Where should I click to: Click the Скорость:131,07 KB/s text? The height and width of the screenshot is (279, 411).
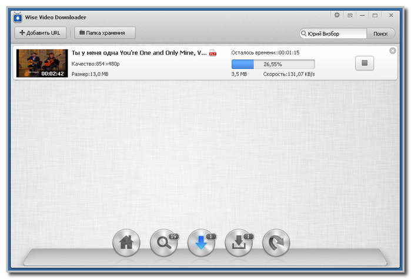point(289,74)
